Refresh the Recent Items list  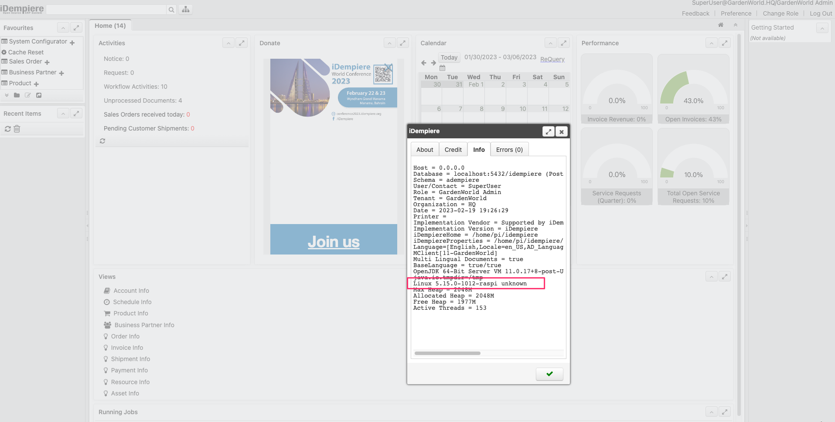coord(7,129)
